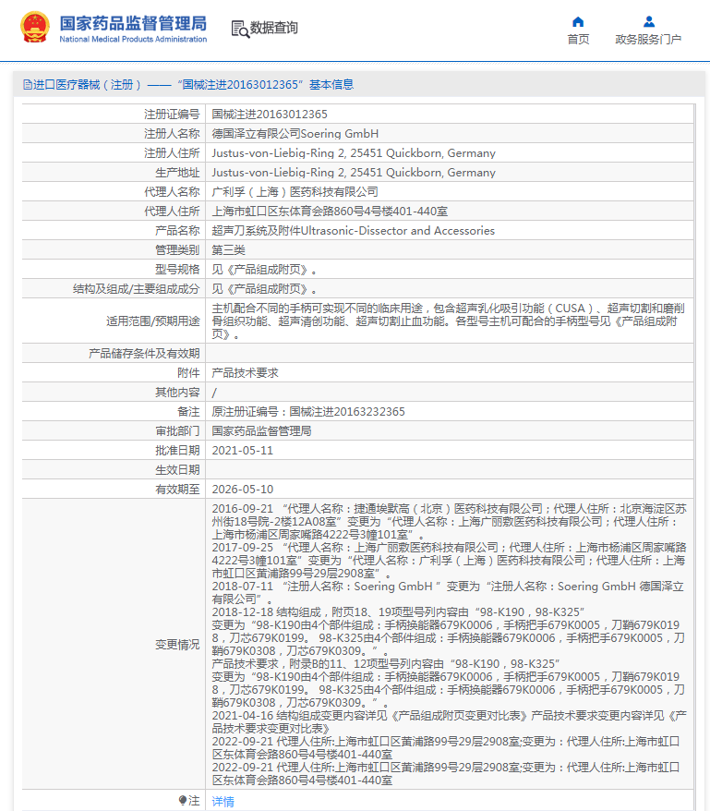Viewport: 710px width, 811px height.
Task: Click 产品储存条件及有效期 row label
Action: (144, 354)
